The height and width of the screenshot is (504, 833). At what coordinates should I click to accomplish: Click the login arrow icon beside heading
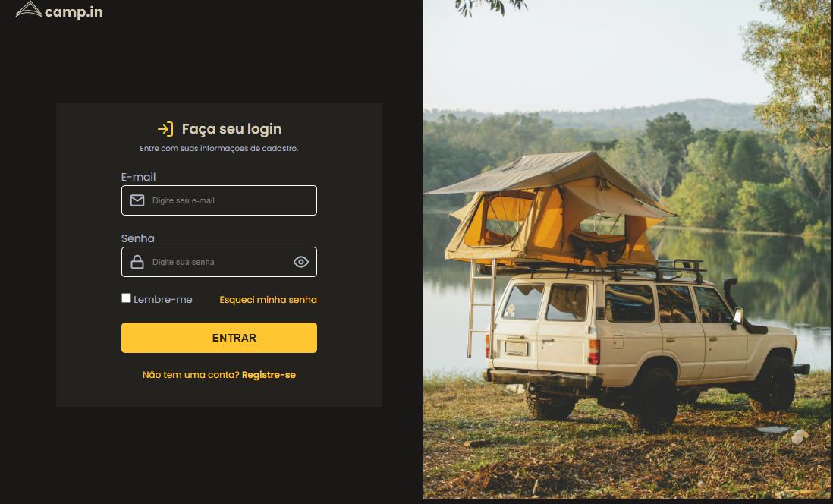[165, 129]
